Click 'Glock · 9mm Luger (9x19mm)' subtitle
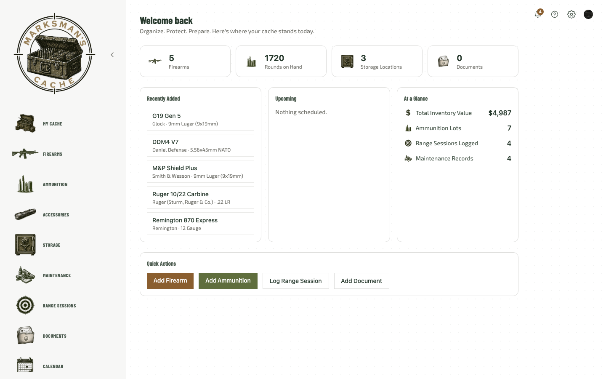Viewport: 606px width, 379px height. pyautogui.click(x=185, y=124)
